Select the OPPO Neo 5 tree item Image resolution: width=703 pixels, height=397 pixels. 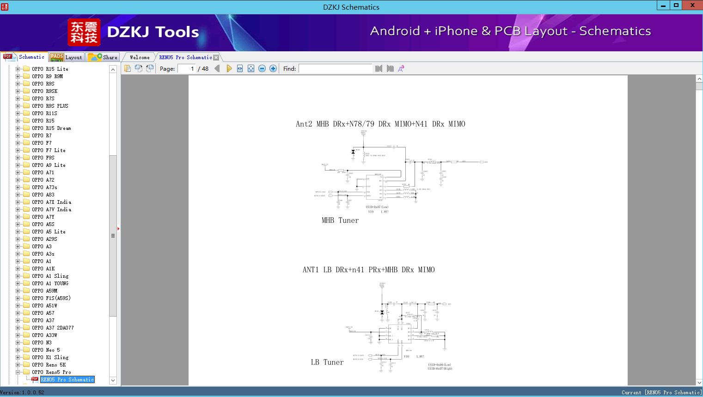pos(46,350)
